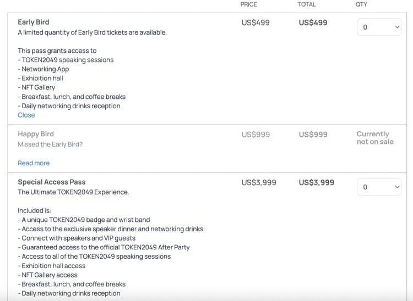Click 'The Ultimate TOKEN2049 Experience.' subtitle

point(73,192)
